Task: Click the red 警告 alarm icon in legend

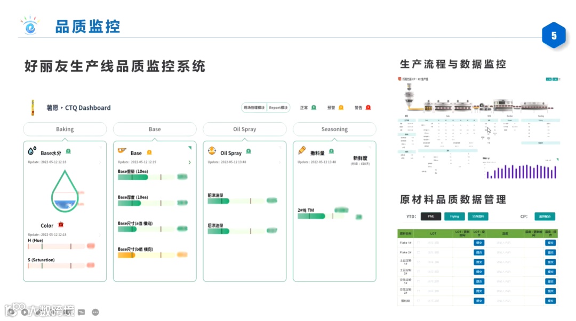Action: (368, 107)
